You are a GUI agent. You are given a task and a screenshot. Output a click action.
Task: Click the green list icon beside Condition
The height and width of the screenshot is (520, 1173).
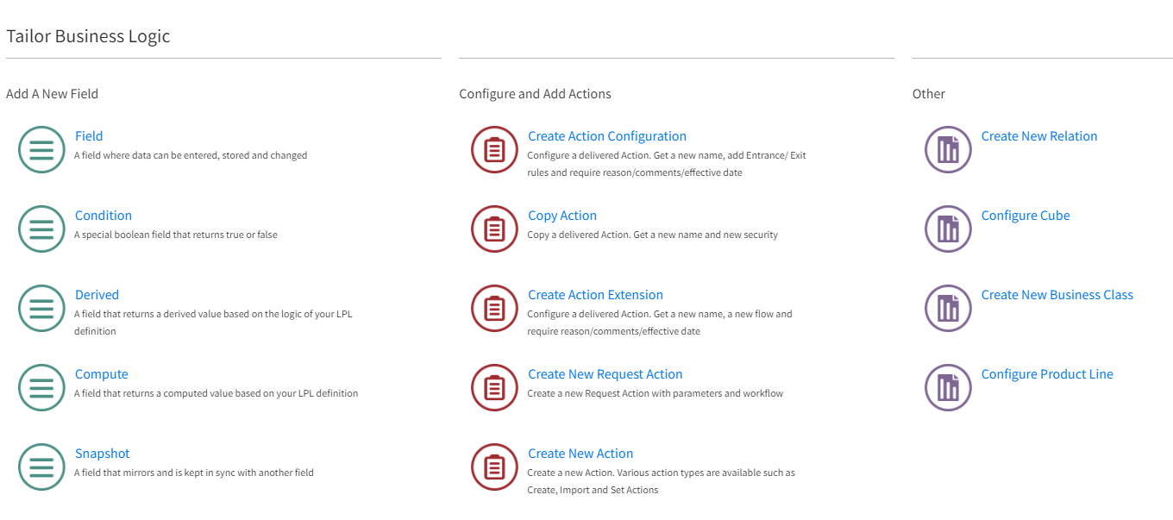coord(41,229)
